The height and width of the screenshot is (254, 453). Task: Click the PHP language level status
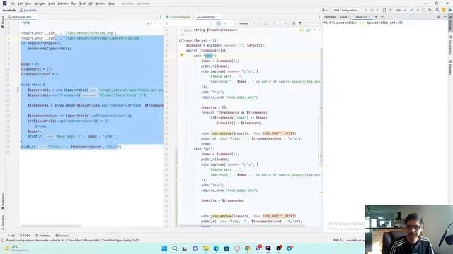[x=338, y=240]
